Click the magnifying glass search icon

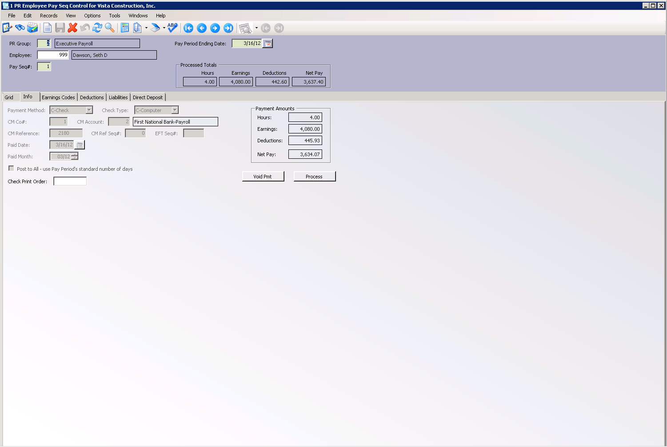(x=110, y=28)
